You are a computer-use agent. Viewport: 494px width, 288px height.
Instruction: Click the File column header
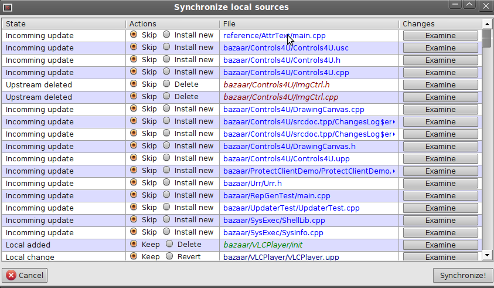309,24
